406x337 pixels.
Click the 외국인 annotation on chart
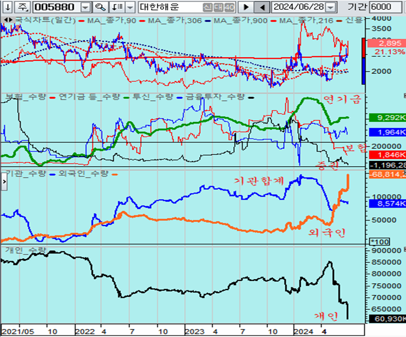pos(327,233)
